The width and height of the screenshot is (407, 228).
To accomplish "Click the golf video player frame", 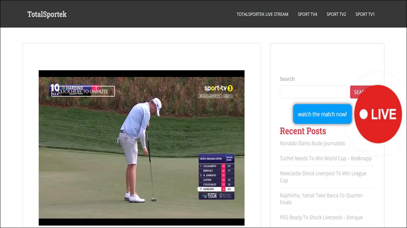I will tap(141, 148).
